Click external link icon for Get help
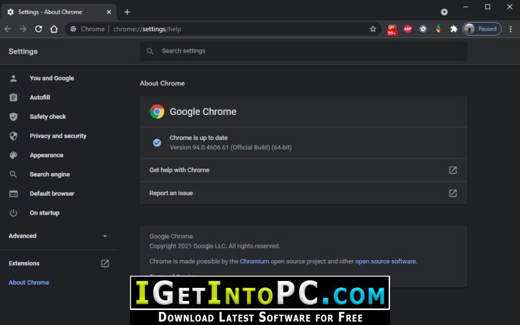 click(x=452, y=170)
